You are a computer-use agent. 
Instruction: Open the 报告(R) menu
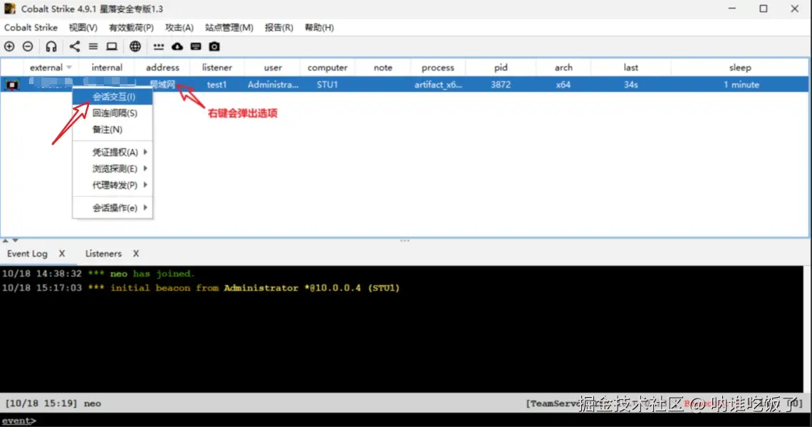pyautogui.click(x=279, y=28)
